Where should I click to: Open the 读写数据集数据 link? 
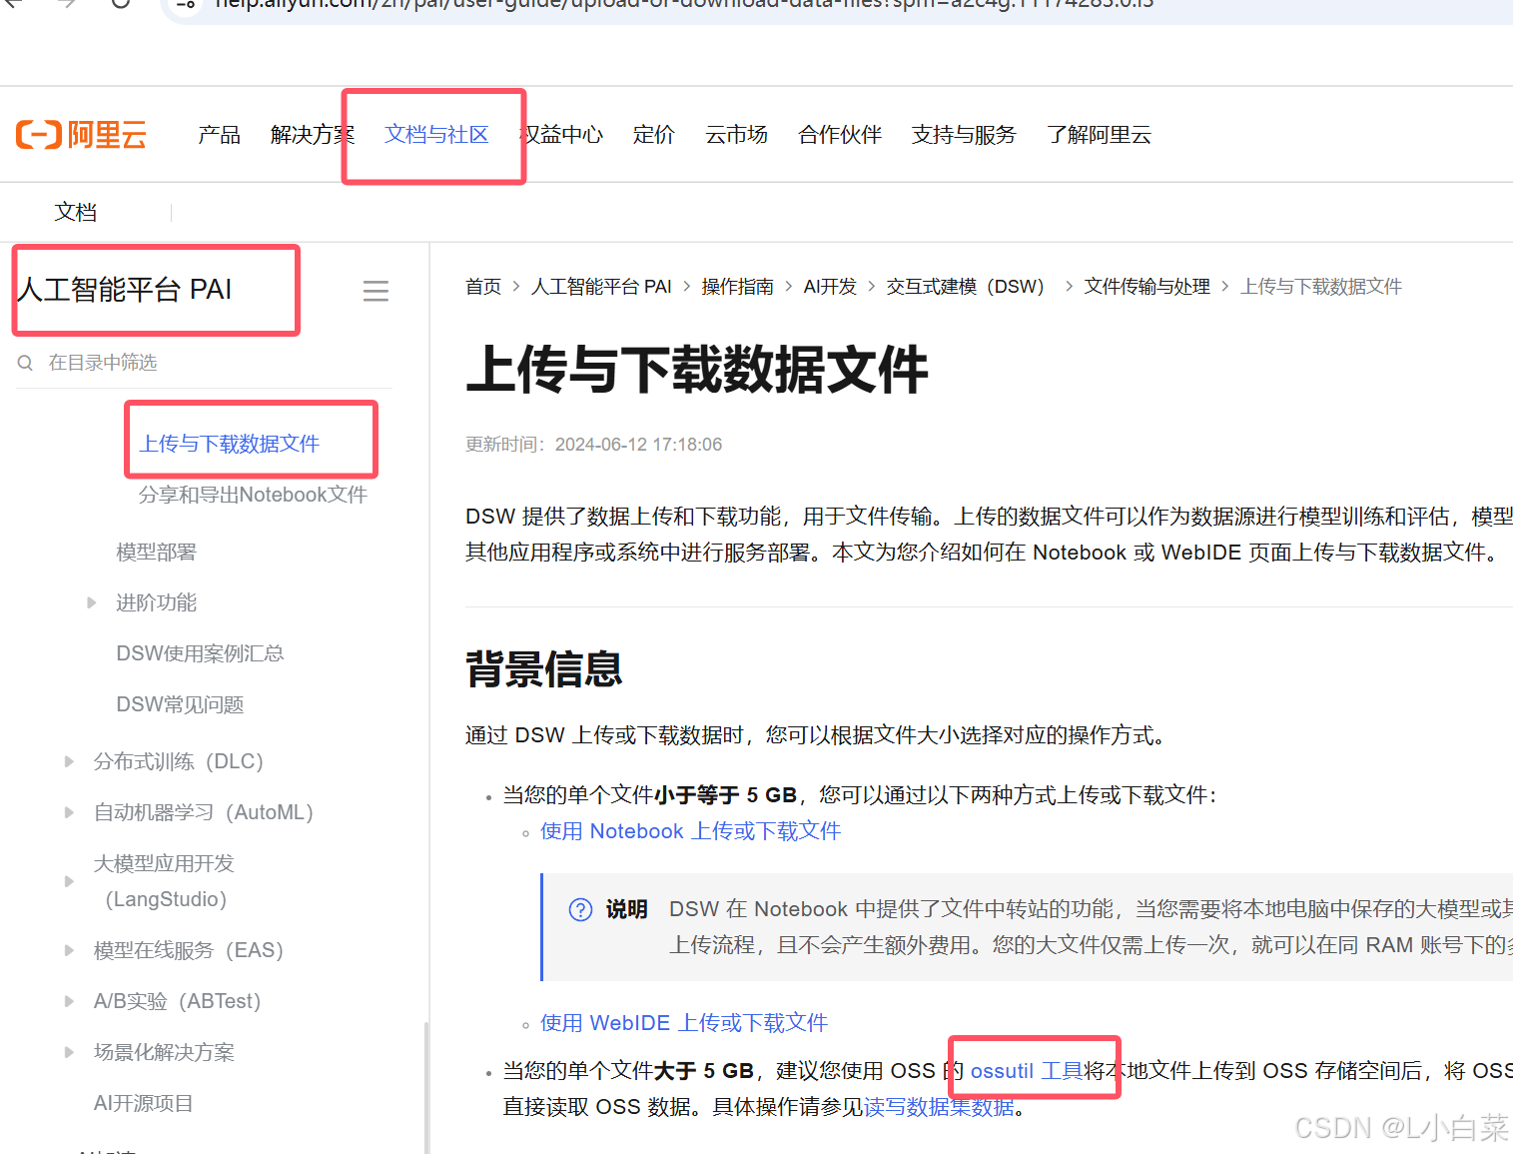939,1107
